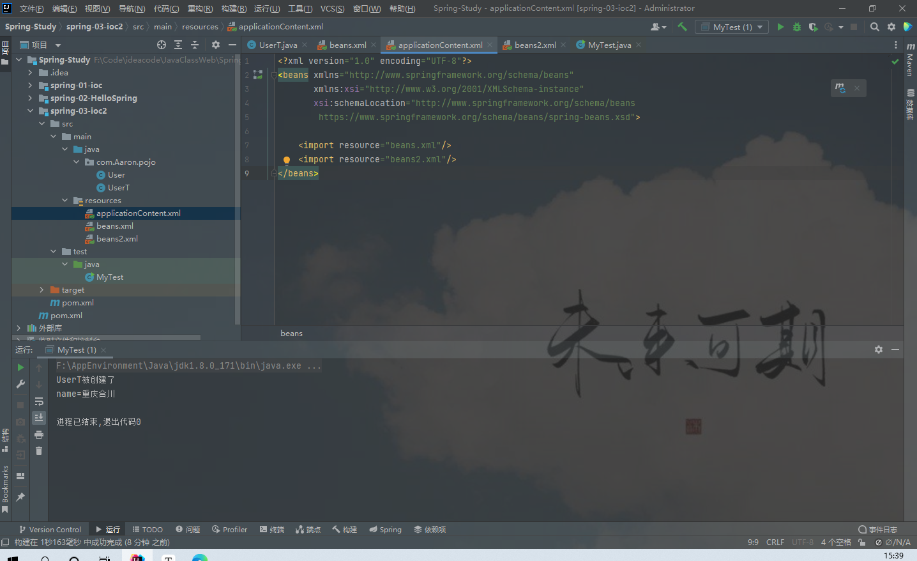
Task: Click the 9:9 caret position indicator
Action: pyautogui.click(x=753, y=542)
